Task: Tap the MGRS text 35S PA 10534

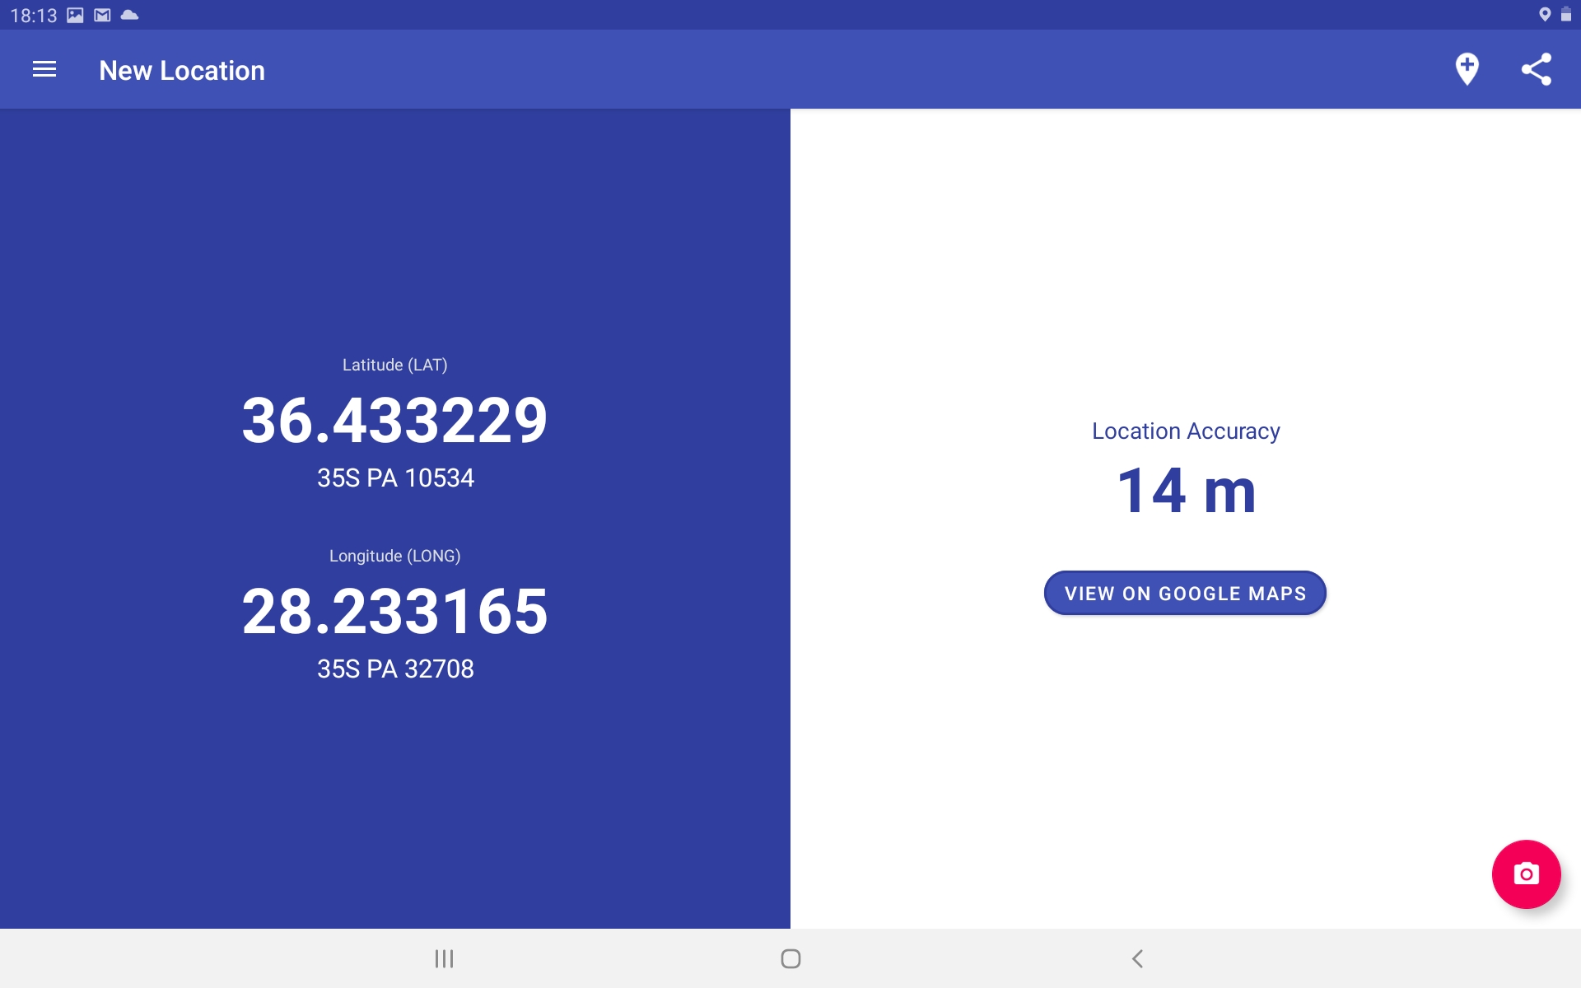Action: [395, 478]
